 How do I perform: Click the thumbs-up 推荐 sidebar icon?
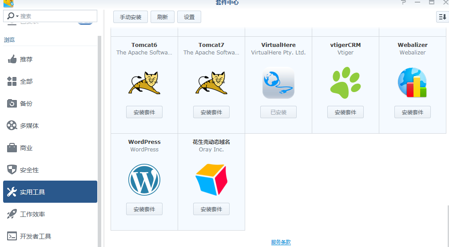[x=12, y=59]
